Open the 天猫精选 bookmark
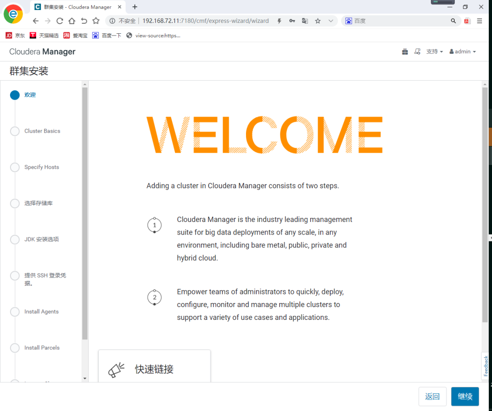 click(x=44, y=36)
